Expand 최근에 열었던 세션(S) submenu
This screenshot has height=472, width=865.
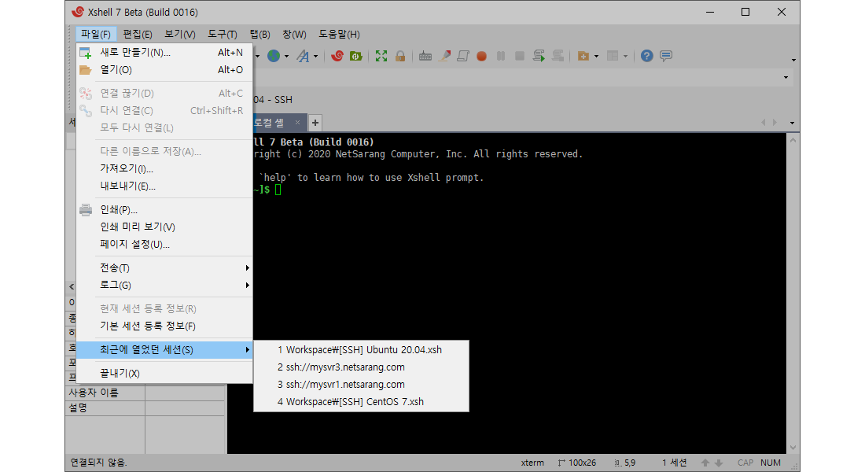[164, 349]
